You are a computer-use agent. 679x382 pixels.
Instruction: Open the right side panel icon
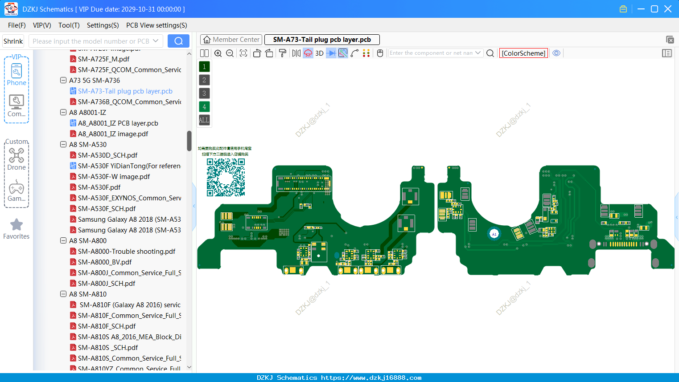tap(667, 53)
